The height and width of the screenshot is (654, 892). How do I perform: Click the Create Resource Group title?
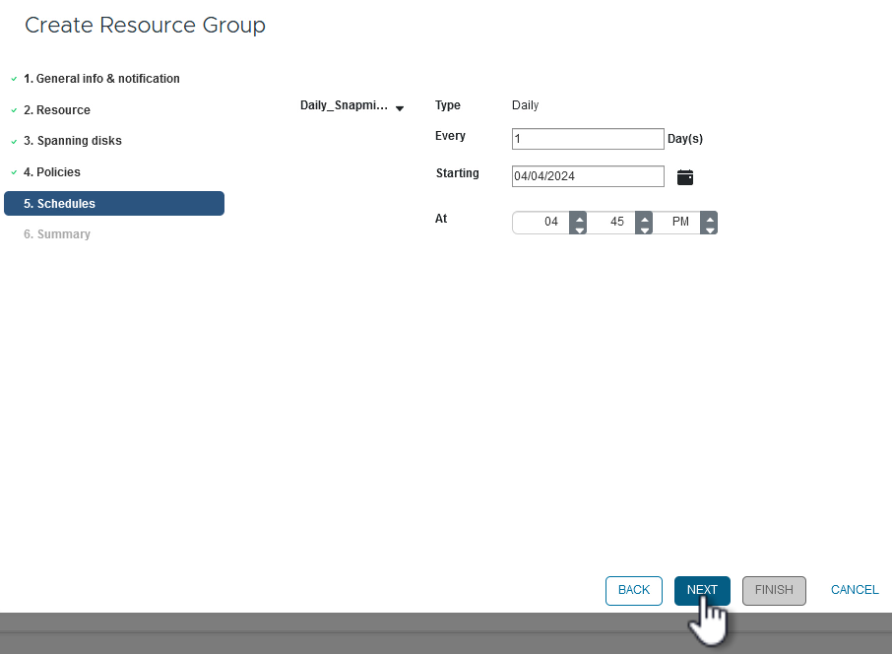point(145,25)
